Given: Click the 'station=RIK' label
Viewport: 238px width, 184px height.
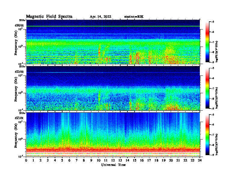Looking at the screenshot, I should click(x=134, y=17).
